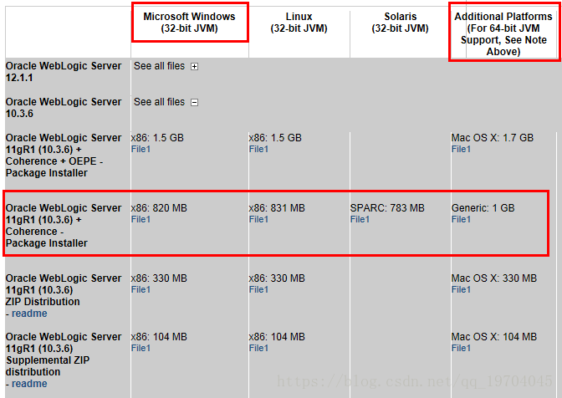Select '11gR1 (10.3.6) ZIP Distribution' row label

pos(64,290)
